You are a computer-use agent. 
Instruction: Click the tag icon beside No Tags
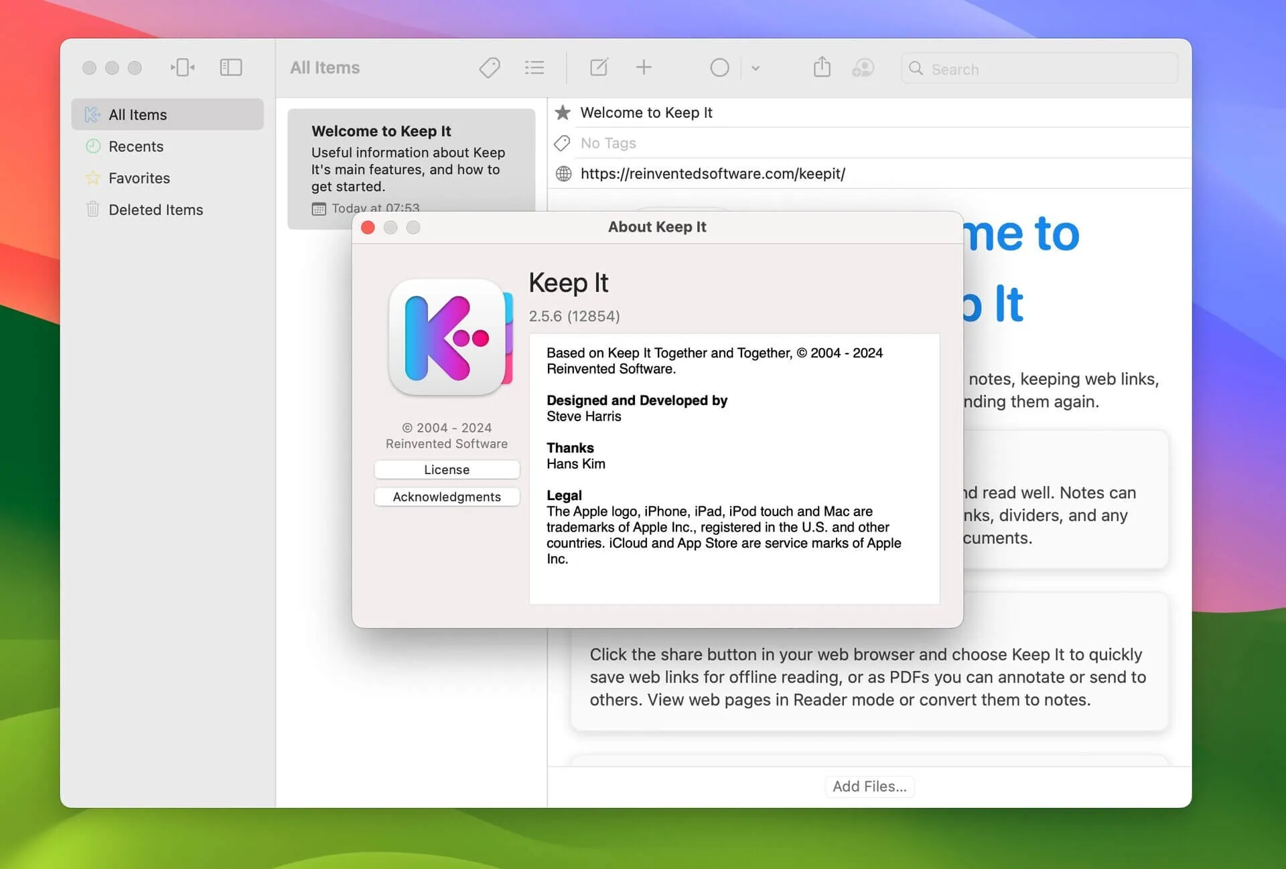tap(563, 143)
